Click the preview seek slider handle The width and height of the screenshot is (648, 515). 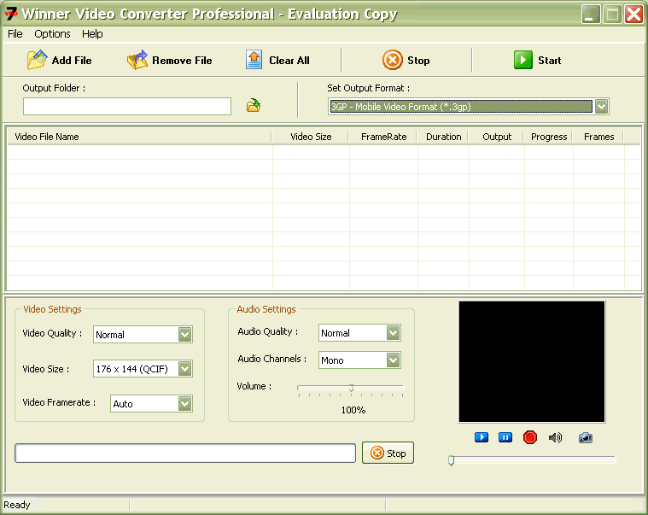click(452, 460)
